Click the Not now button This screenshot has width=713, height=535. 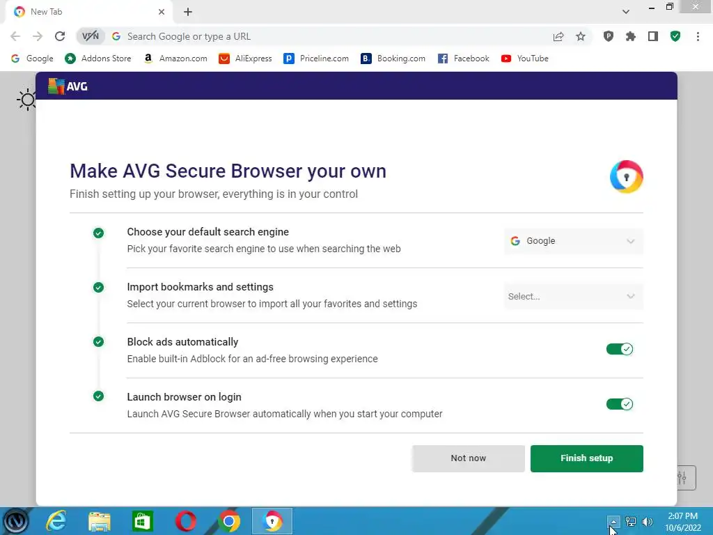point(469,458)
